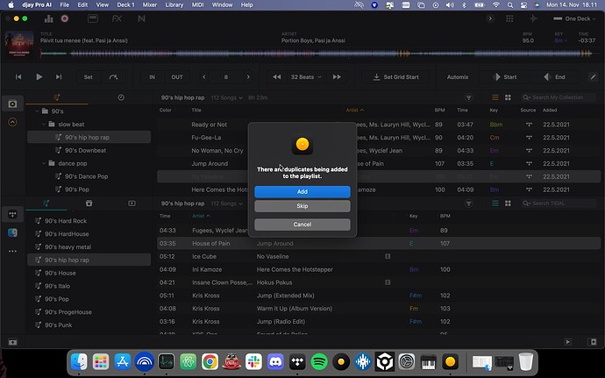The image size is (605, 378).
Task: Set the Start marker
Action: pyautogui.click(x=505, y=77)
